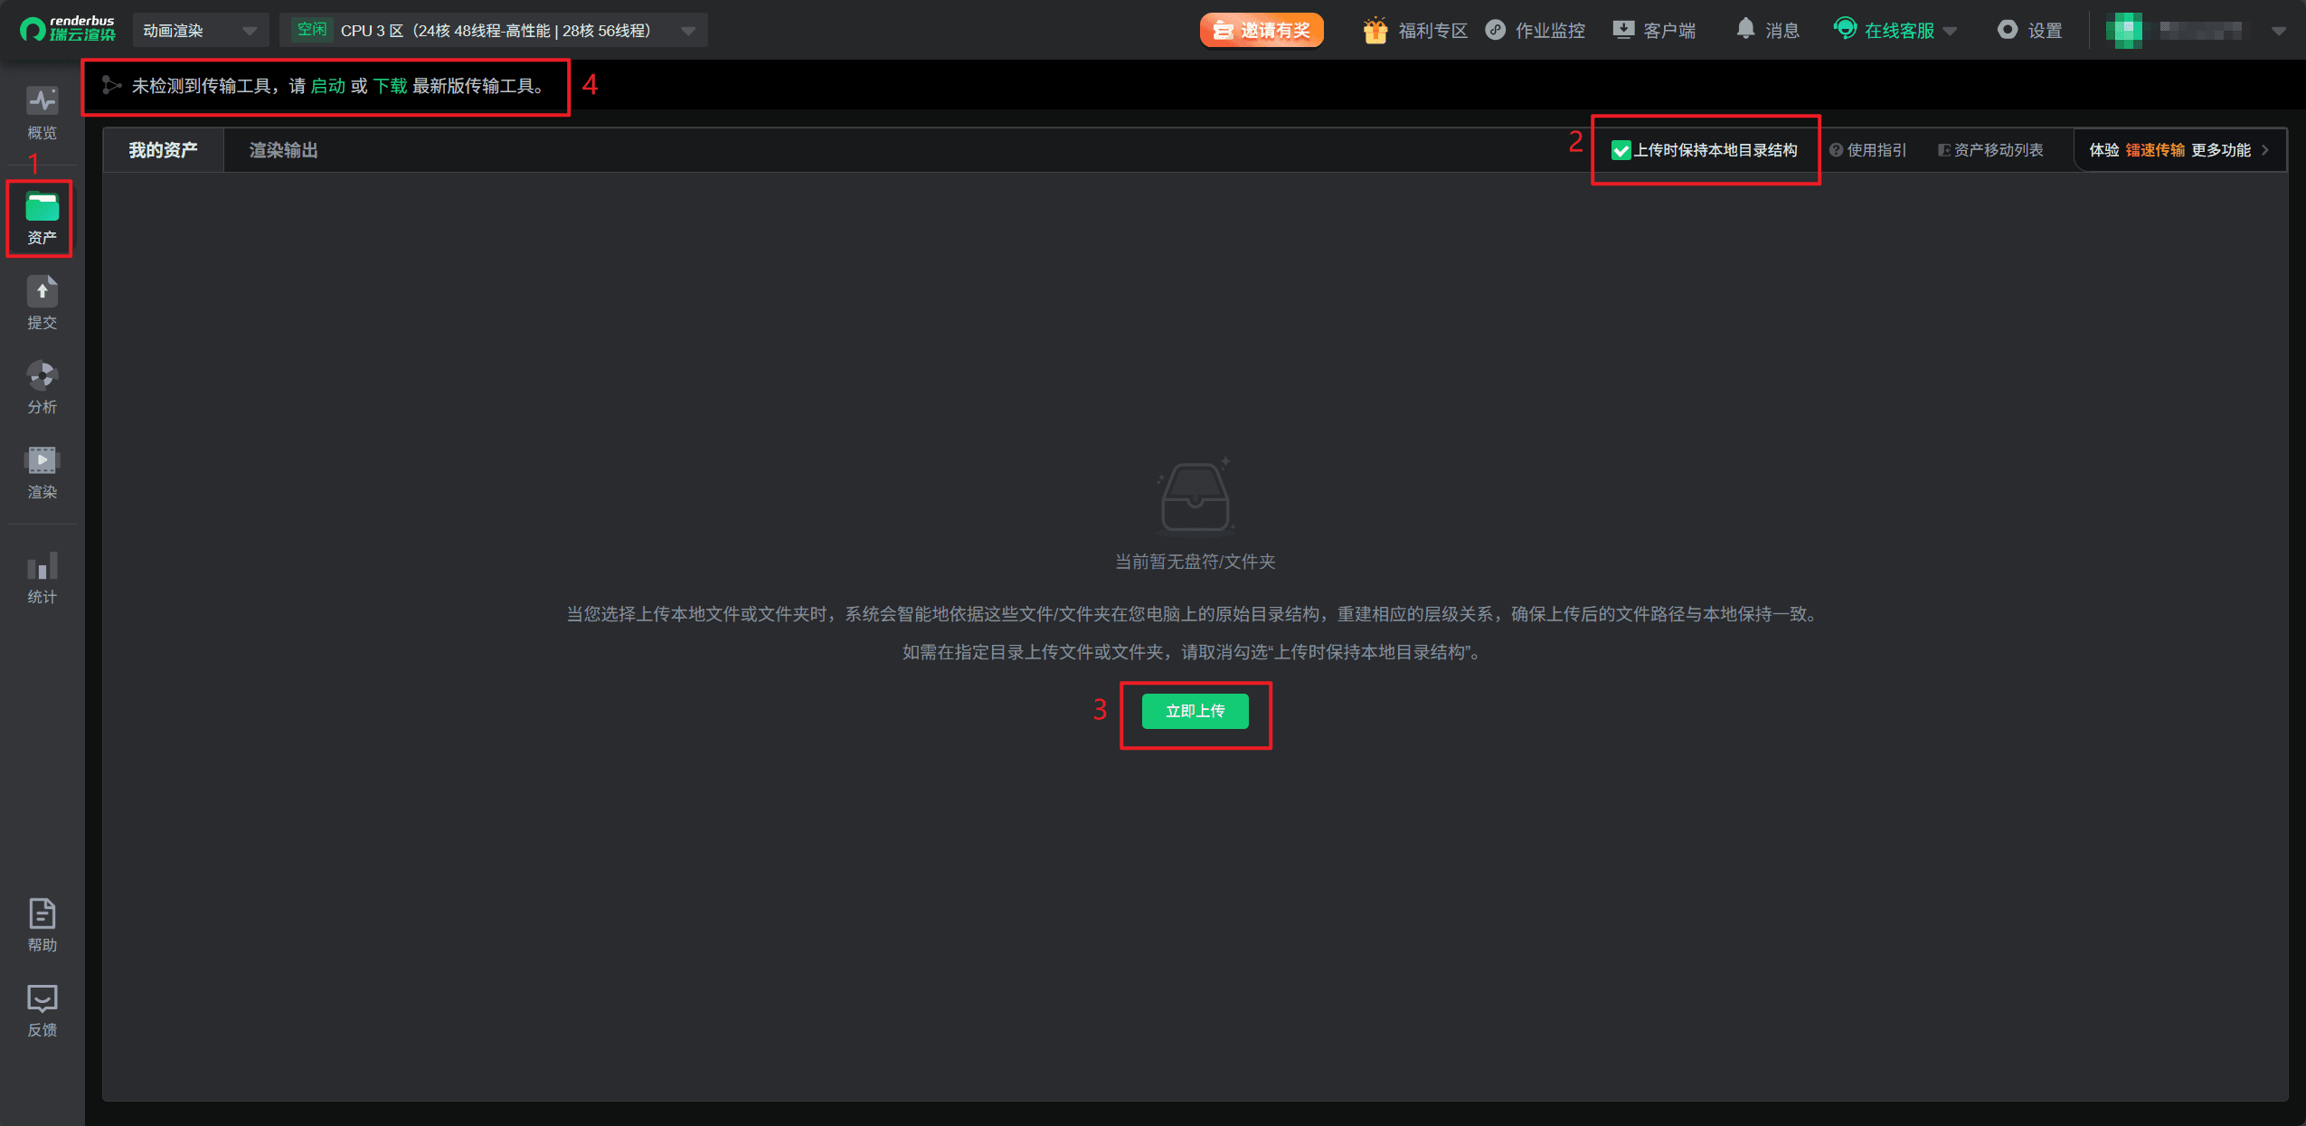Open the user account dropdown arrow

[2279, 31]
